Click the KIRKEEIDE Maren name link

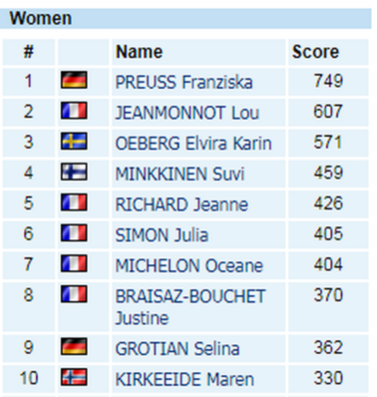click(x=185, y=379)
